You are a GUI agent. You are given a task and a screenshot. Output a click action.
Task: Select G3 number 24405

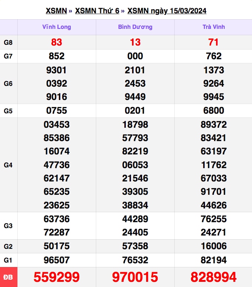(135, 233)
